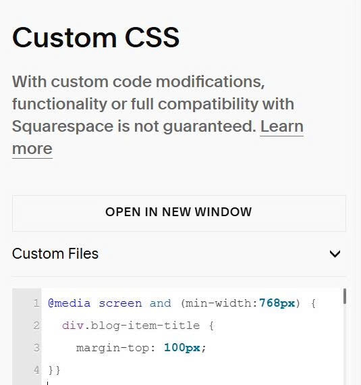Click the closing braces on line 4

(54, 369)
